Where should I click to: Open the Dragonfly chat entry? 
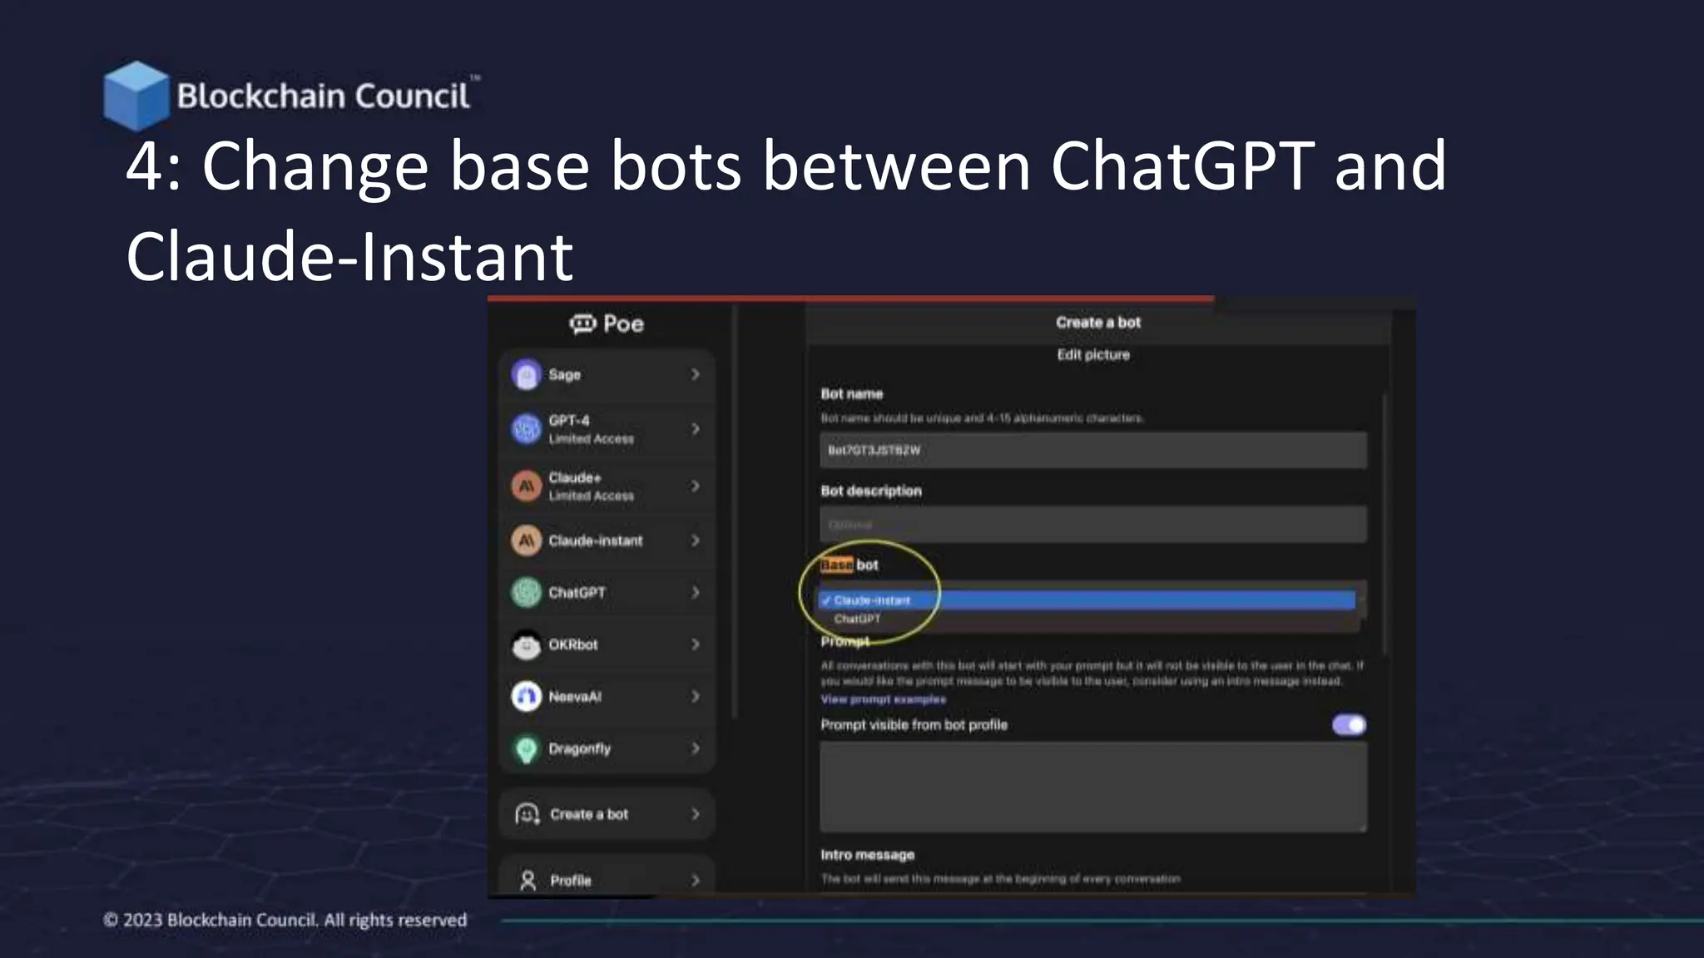607,748
